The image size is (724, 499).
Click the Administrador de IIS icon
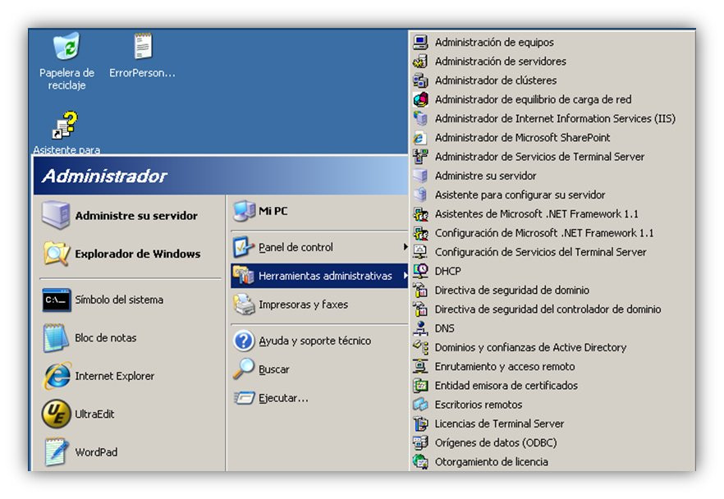pyautogui.click(x=420, y=118)
